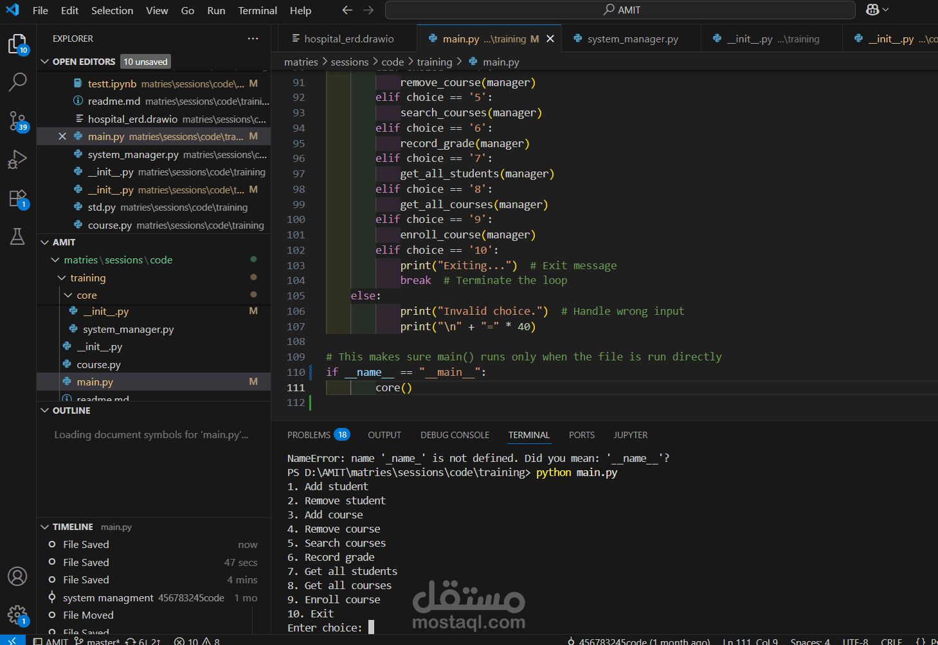The height and width of the screenshot is (645, 938).
Task: Switch to the system_manager.py editor tab
Action: pyautogui.click(x=631, y=39)
